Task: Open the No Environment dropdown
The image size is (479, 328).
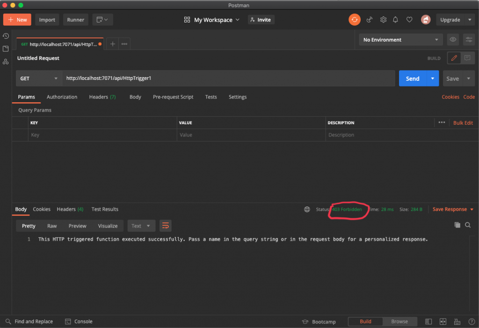Action: tap(401, 40)
